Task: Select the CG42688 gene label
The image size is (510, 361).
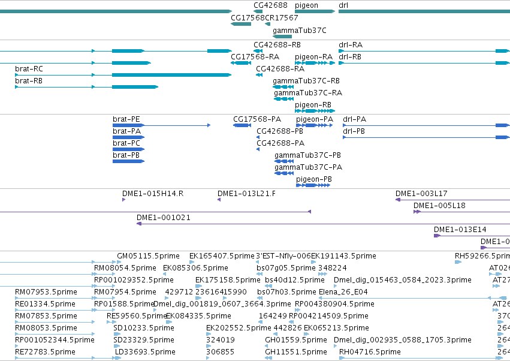Action: point(270,5)
